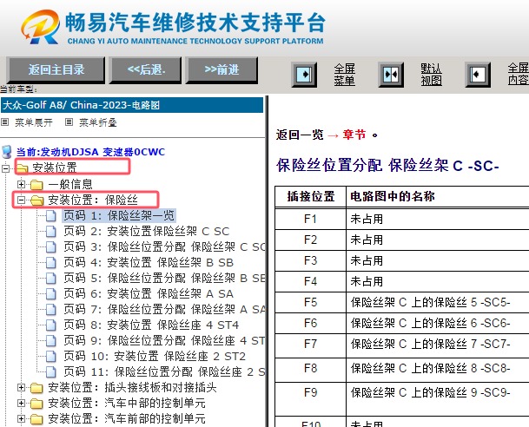
Task: Expand the 一般信息 folder node
Action: click(21, 184)
